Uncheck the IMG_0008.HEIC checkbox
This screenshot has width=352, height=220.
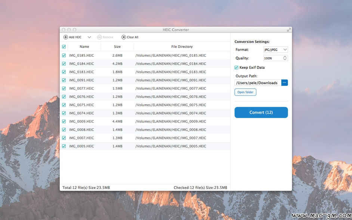tap(64, 130)
